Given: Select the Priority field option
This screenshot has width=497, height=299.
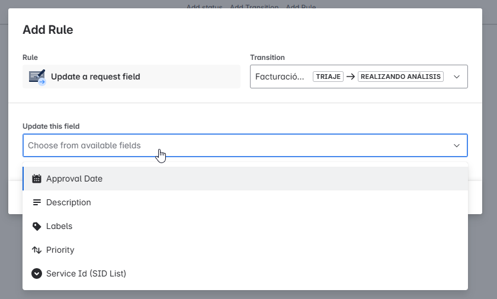Looking at the screenshot, I should 60,250.
